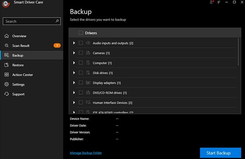Tick the Disk drives checkbox

(81, 73)
